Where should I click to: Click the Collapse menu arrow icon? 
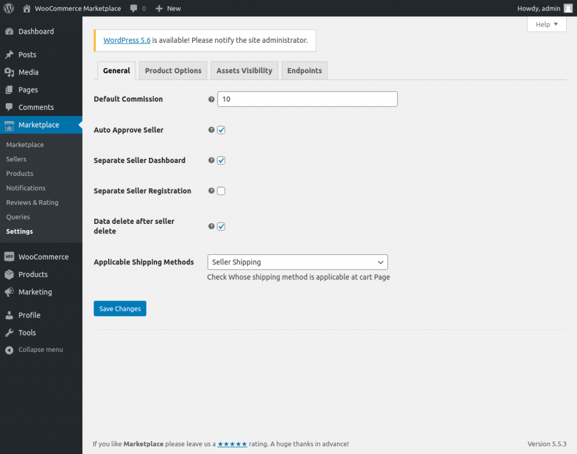[x=10, y=350]
